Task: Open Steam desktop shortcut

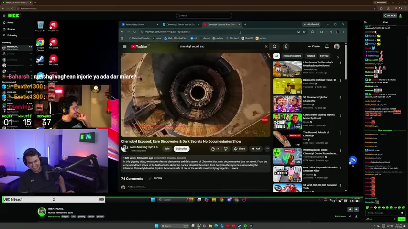Action: (40, 60)
